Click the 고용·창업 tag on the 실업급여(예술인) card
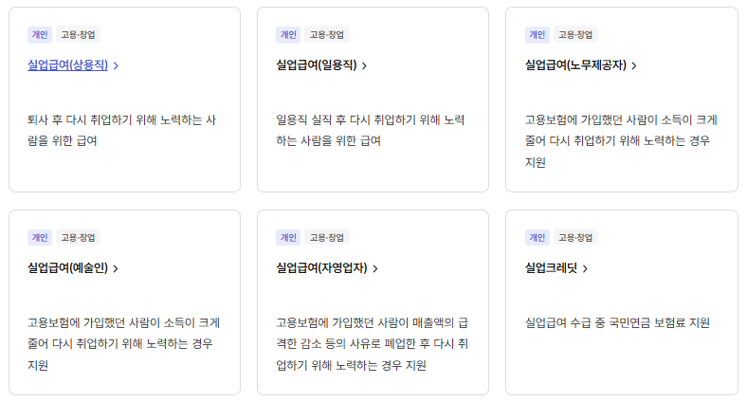This screenshot has height=402, width=747. (79, 237)
